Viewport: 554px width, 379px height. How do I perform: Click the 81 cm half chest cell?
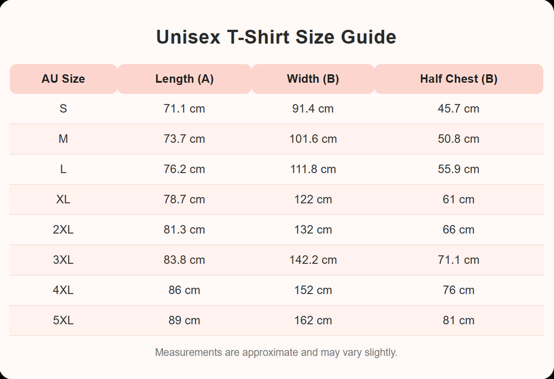click(x=458, y=321)
